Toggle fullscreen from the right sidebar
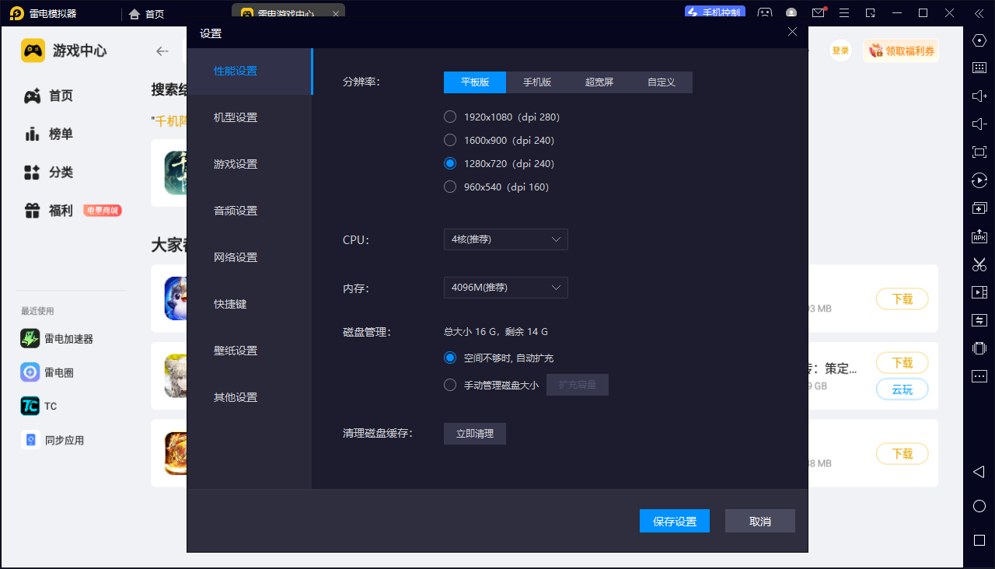Viewport: 995px width, 569px height. pyautogui.click(x=979, y=152)
